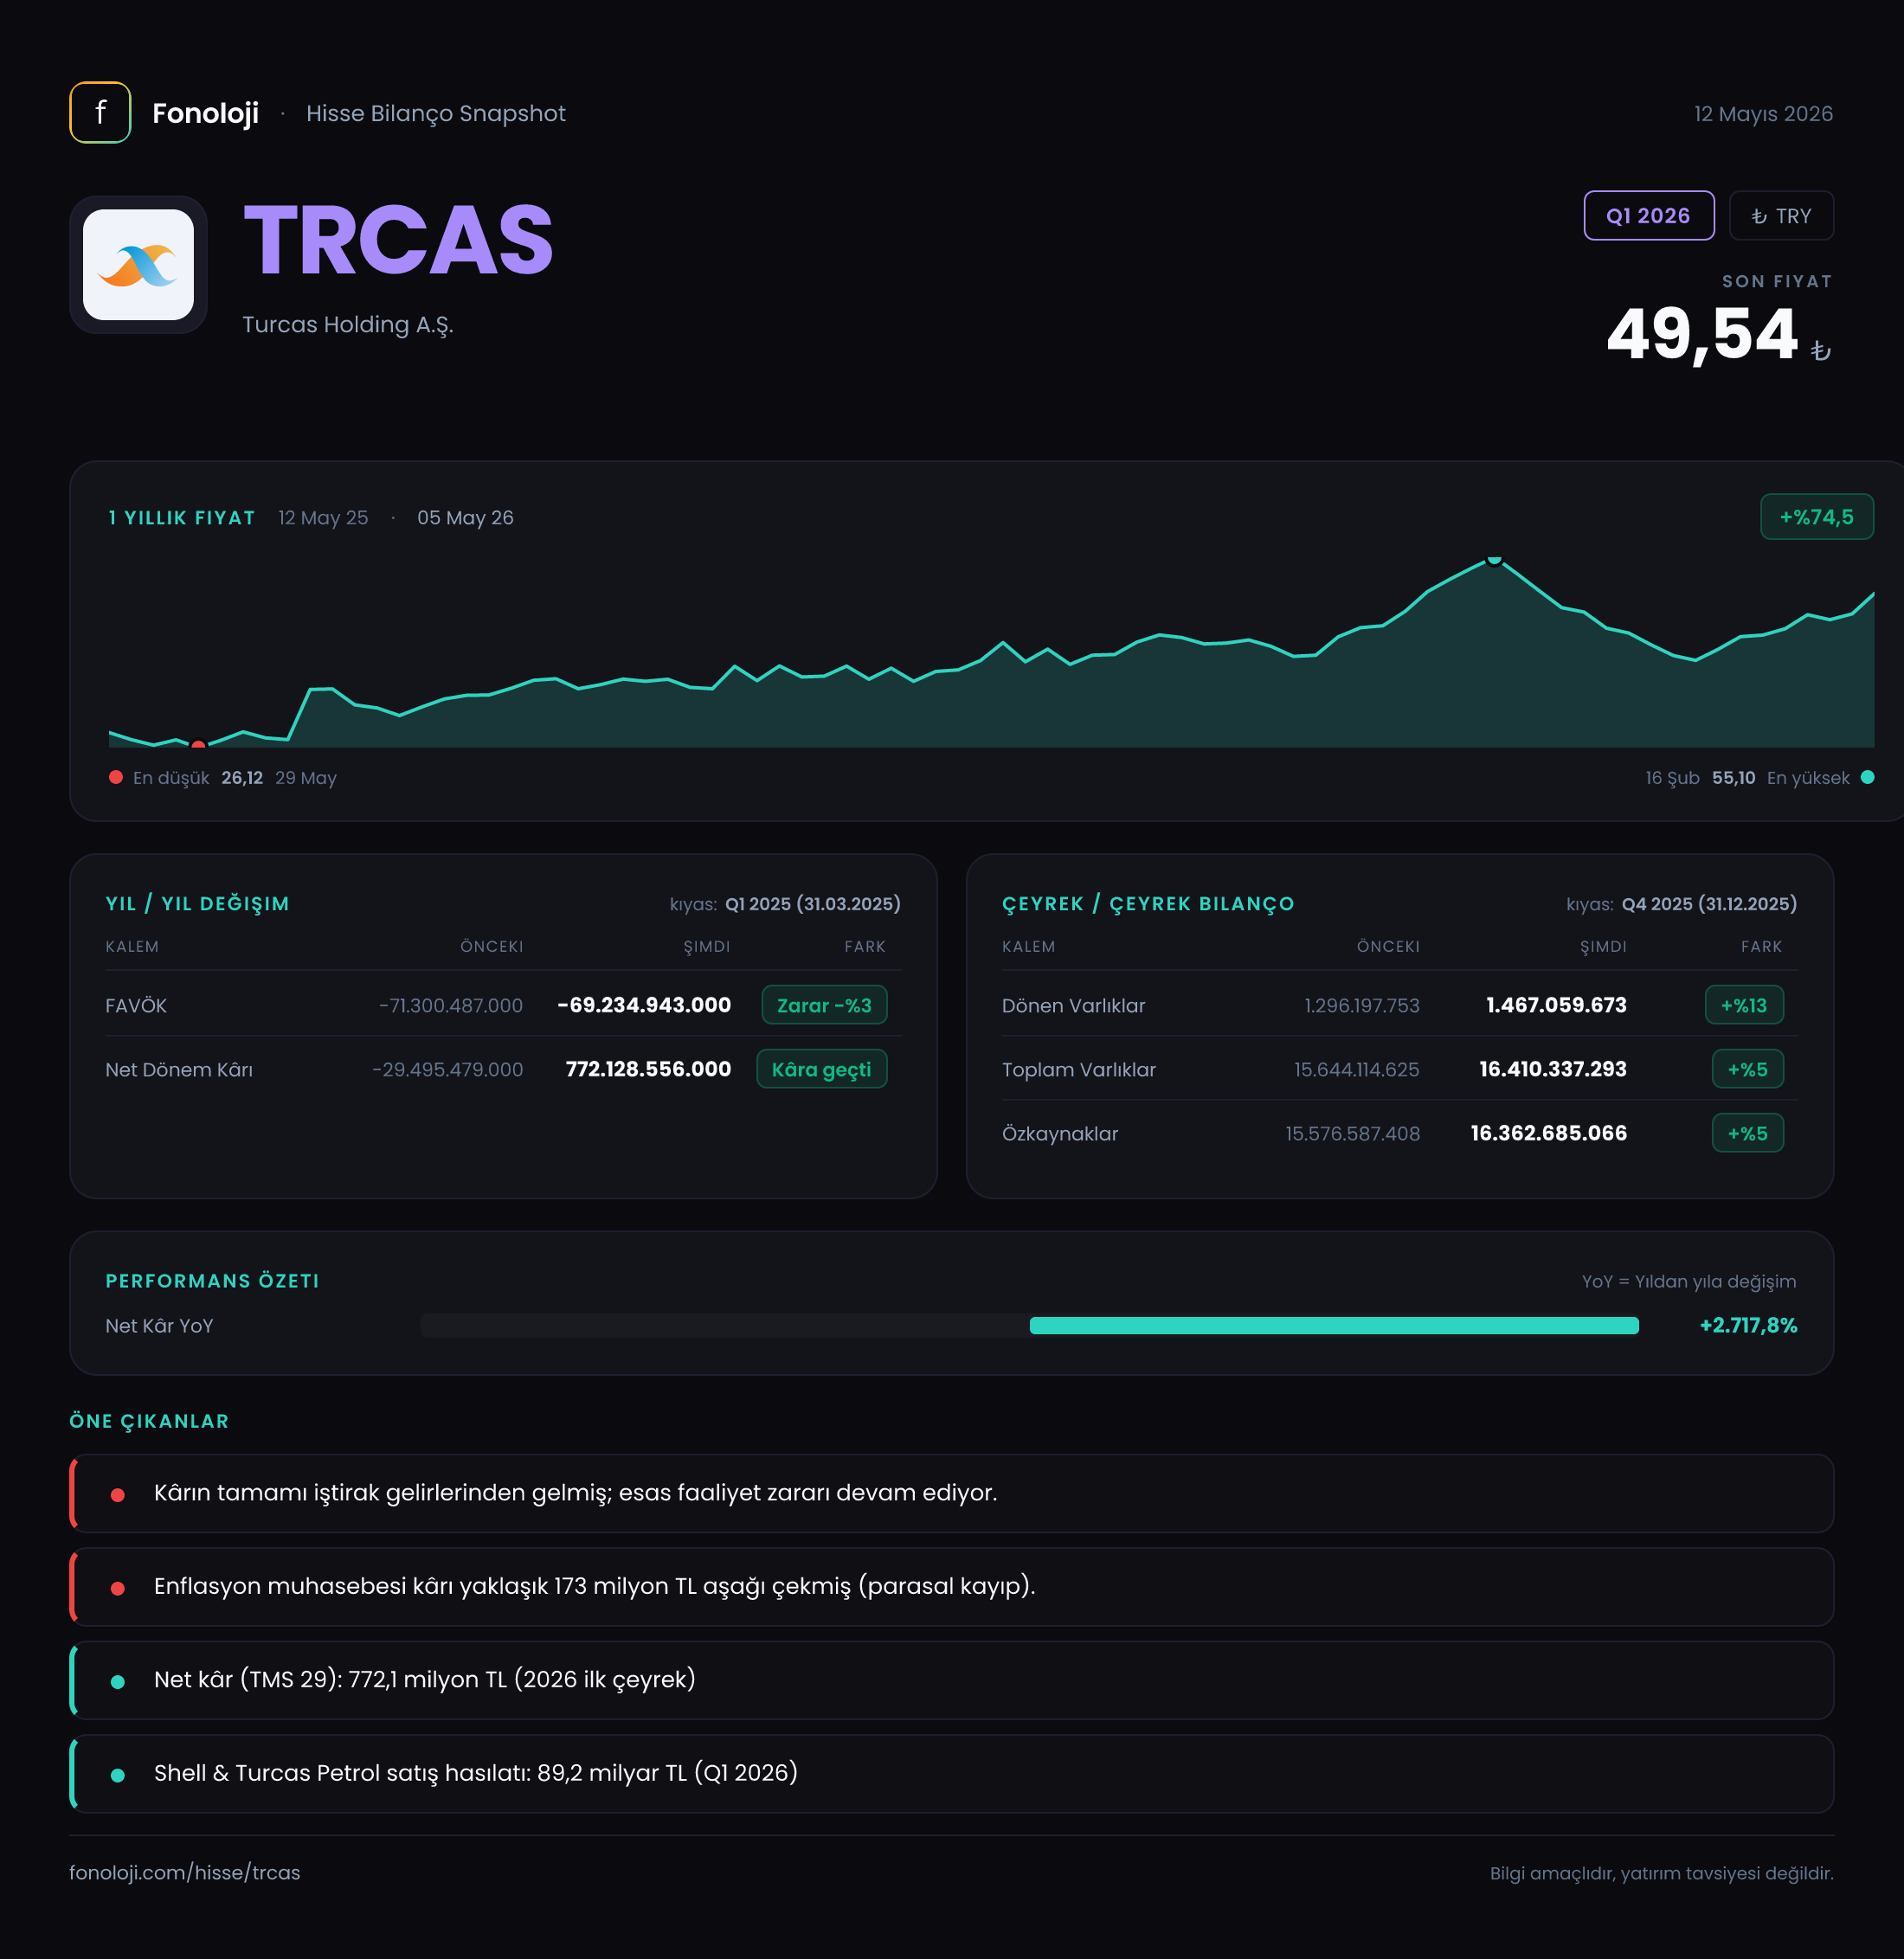Click previous Toplam Varlıklar value 15.644.114.625
The height and width of the screenshot is (1959, 1904).
click(x=1357, y=1069)
